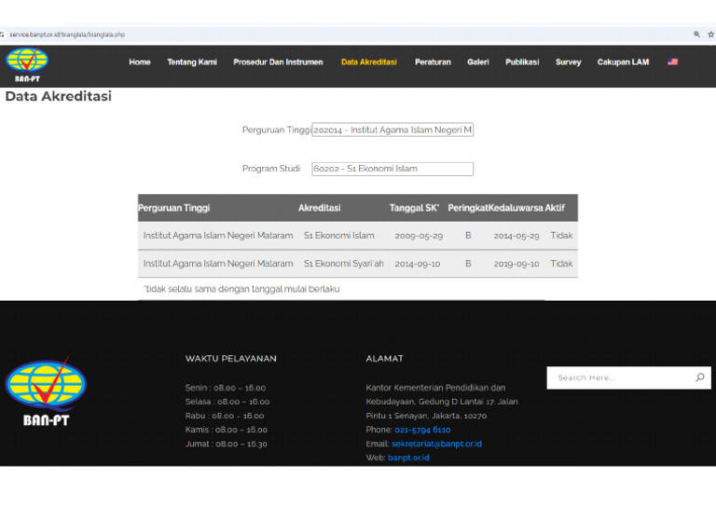
Task: Click the browser zoom magnifier icon
Action: coord(696,34)
